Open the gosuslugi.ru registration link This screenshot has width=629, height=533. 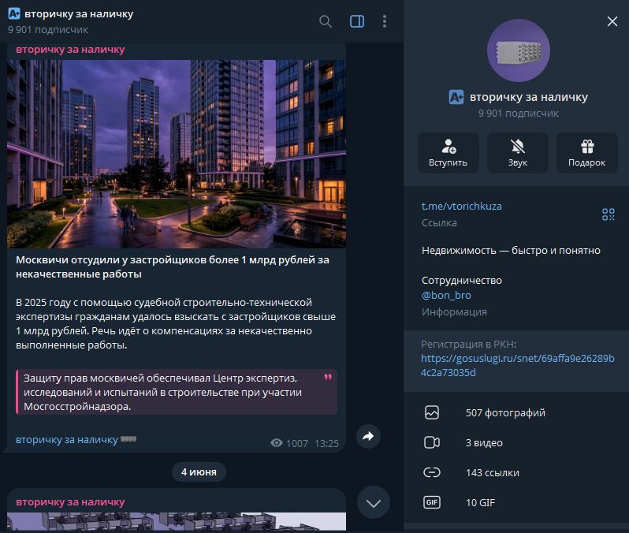click(518, 365)
